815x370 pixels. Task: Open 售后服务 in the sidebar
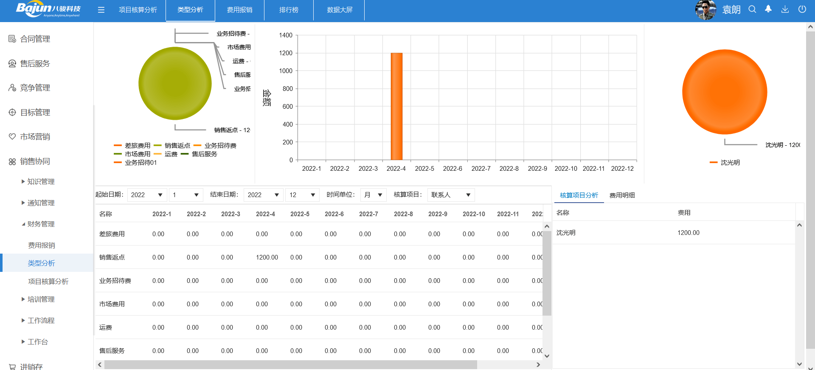pyautogui.click(x=35, y=64)
